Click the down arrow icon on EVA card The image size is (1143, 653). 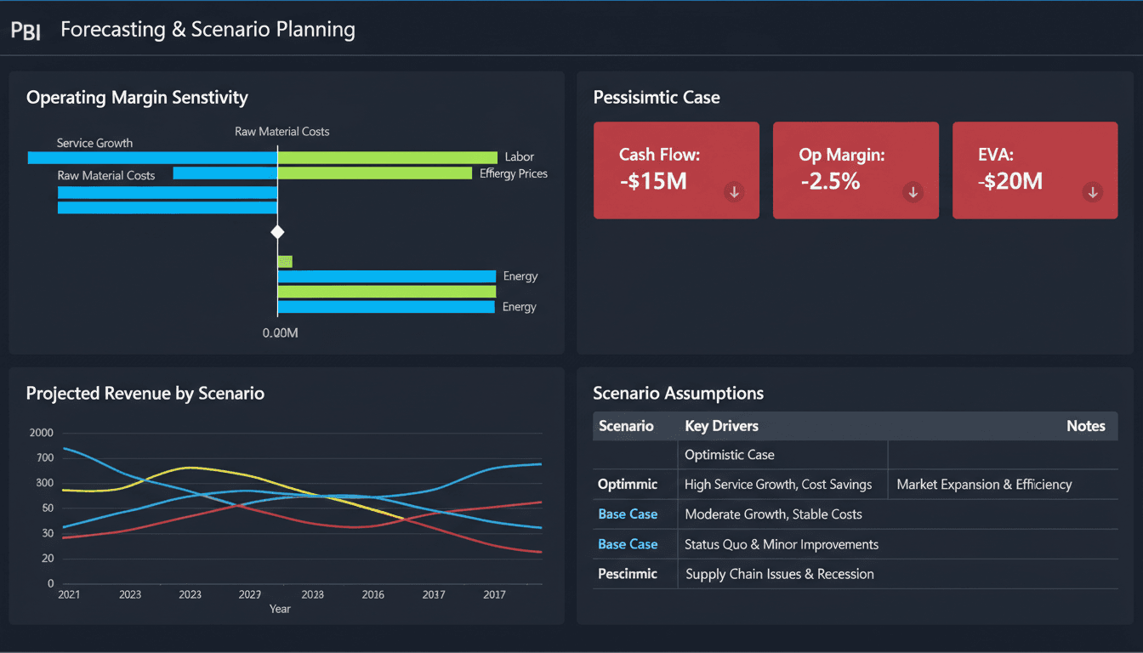[1093, 192]
